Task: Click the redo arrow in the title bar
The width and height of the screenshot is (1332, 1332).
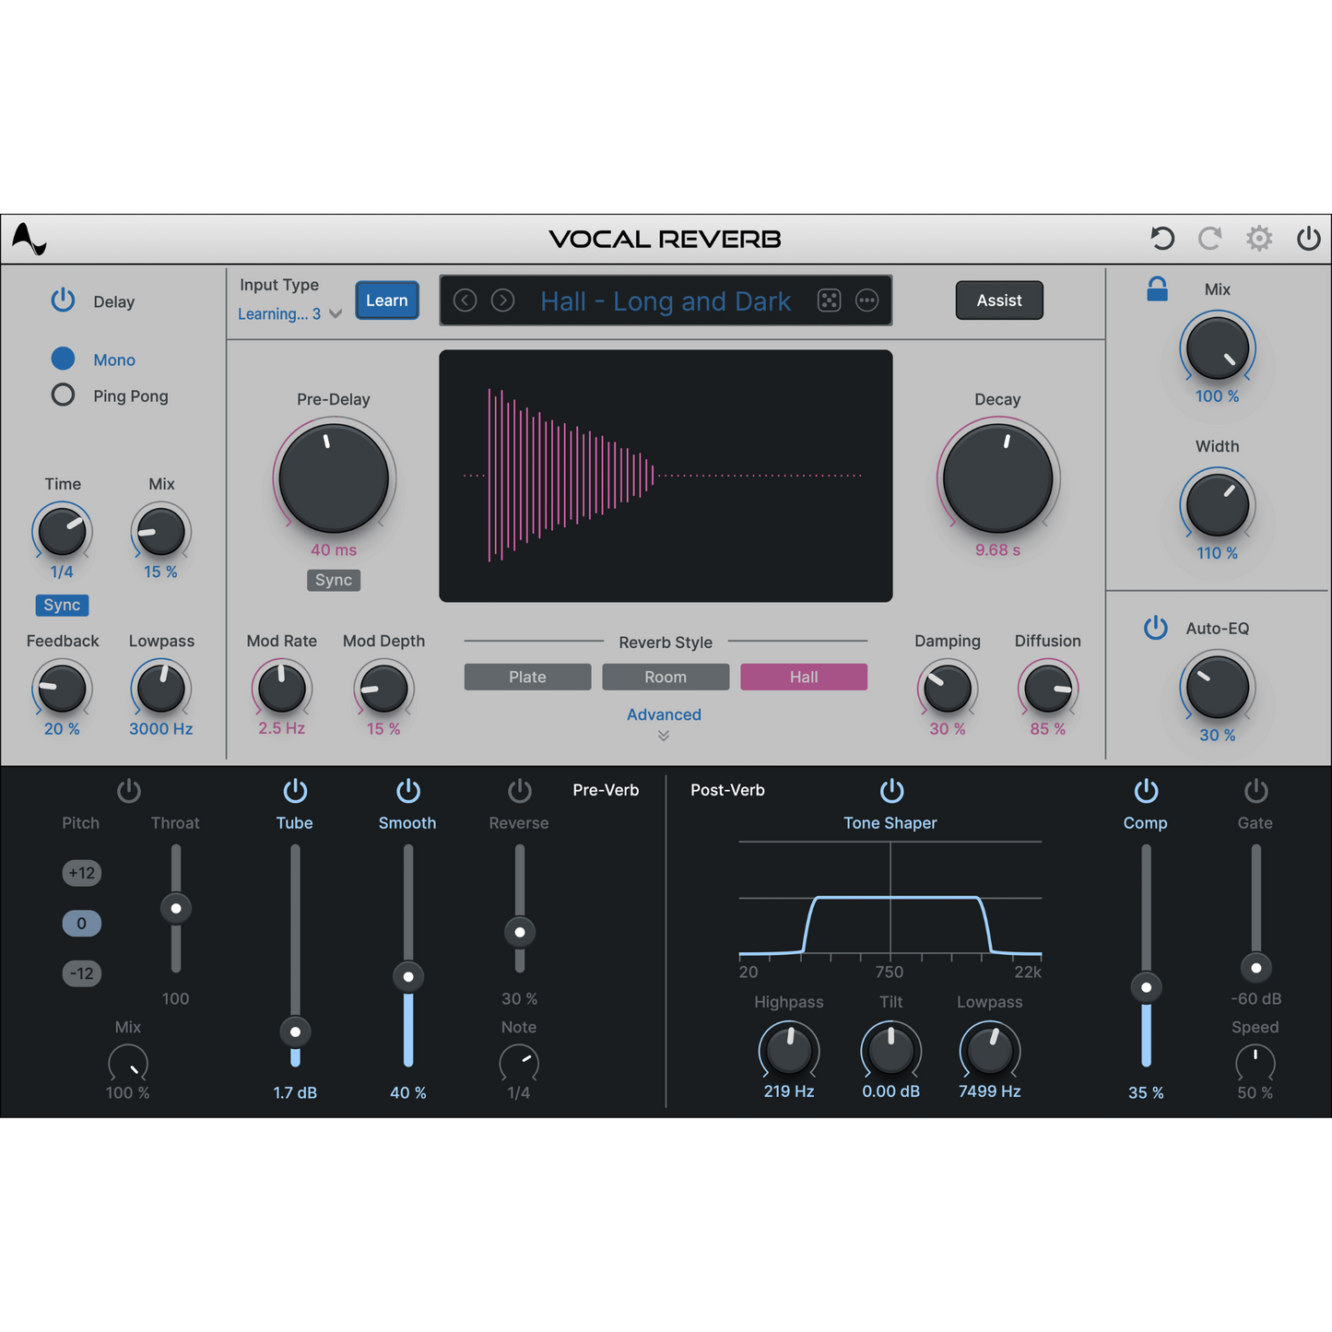Action: pos(1210,238)
